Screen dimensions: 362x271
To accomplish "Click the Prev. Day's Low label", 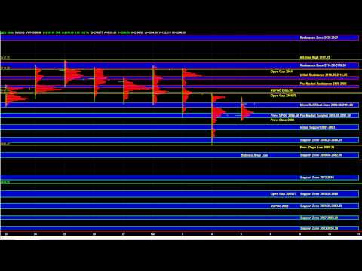I will tap(317, 148).
